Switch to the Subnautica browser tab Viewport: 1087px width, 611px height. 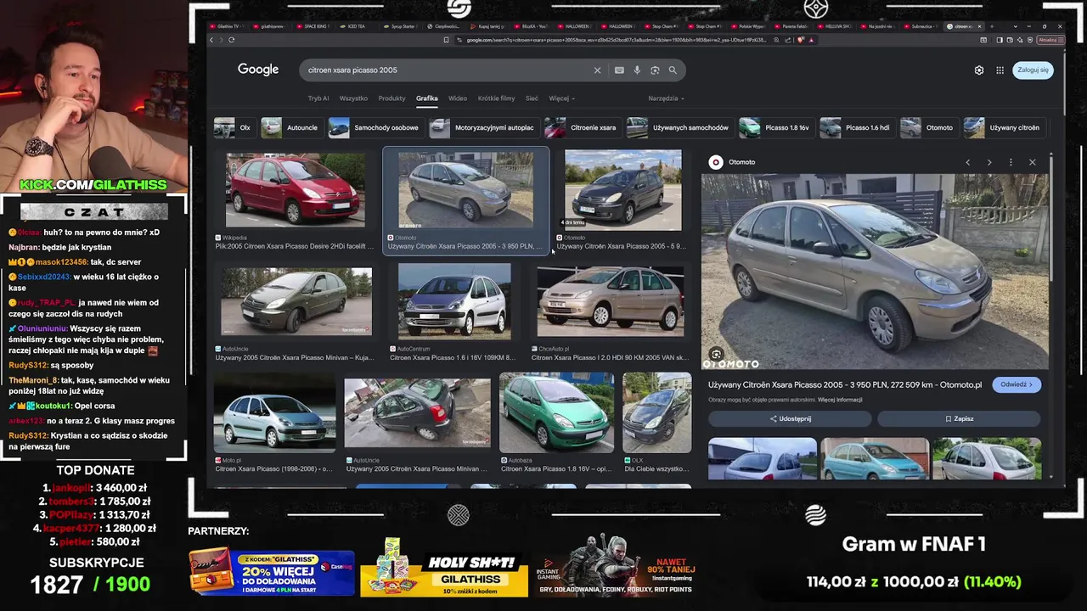pos(921,26)
